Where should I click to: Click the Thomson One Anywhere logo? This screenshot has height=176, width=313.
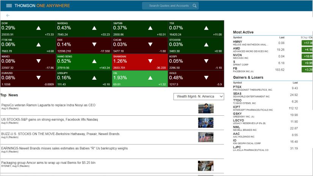pos(42,6)
